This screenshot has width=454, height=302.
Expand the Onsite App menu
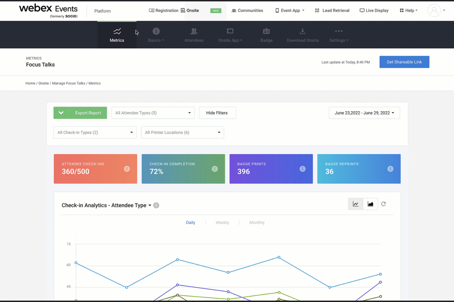[230, 35]
